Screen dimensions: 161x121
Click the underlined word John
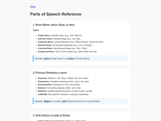pyautogui.click(x=47, y=59)
